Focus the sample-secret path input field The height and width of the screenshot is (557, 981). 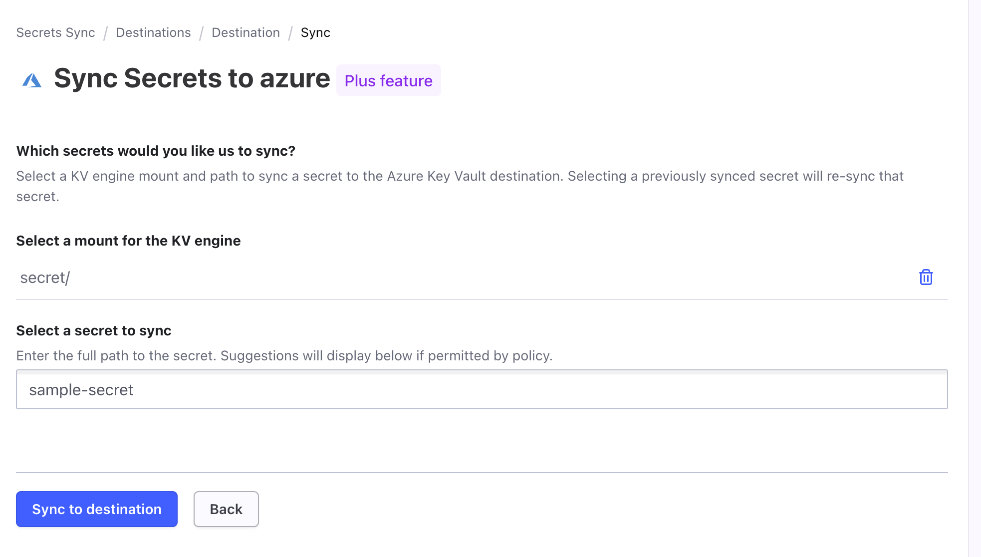click(x=482, y=389)
